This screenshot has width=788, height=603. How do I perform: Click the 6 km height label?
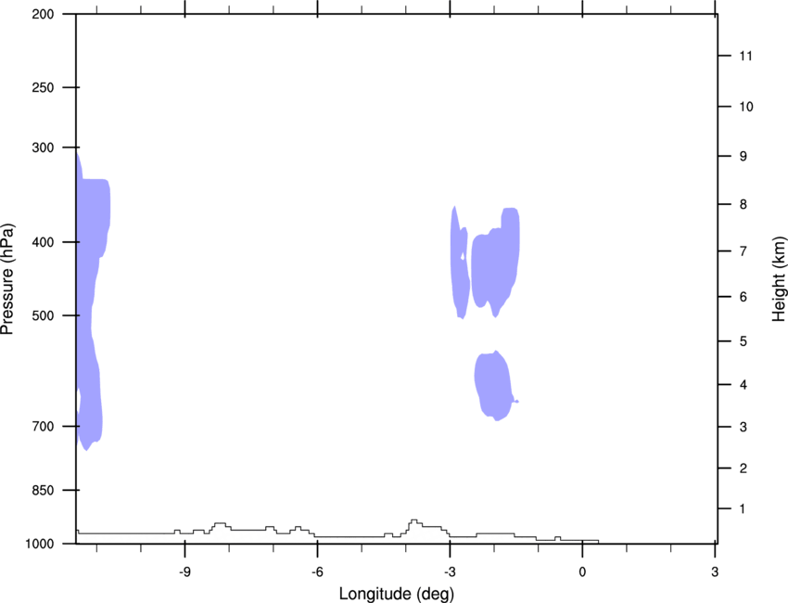744,297
